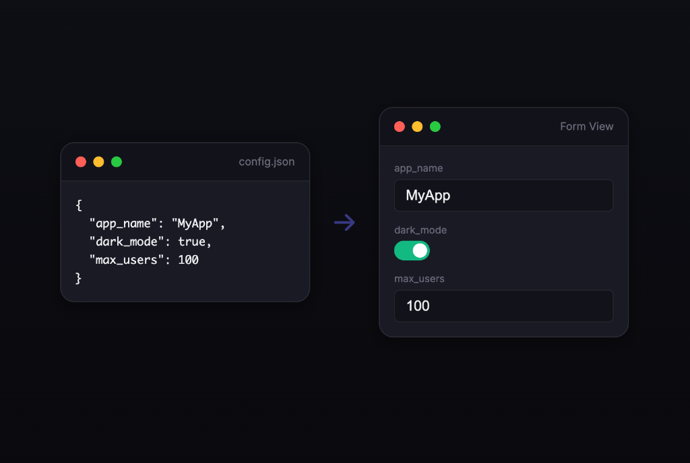Maximize the Form View window with green button

[435, 127]
